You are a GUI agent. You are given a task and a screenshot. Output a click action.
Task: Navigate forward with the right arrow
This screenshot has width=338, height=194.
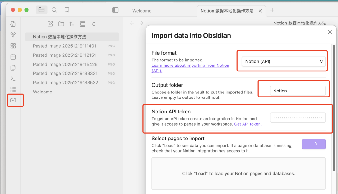point(141,23)
